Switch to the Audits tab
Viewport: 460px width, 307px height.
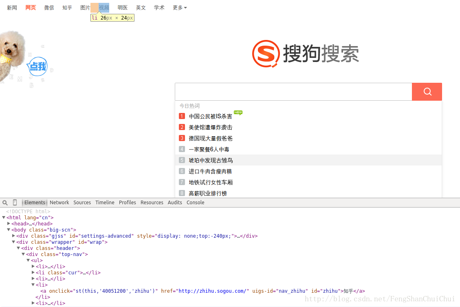(x=175, y=203)
